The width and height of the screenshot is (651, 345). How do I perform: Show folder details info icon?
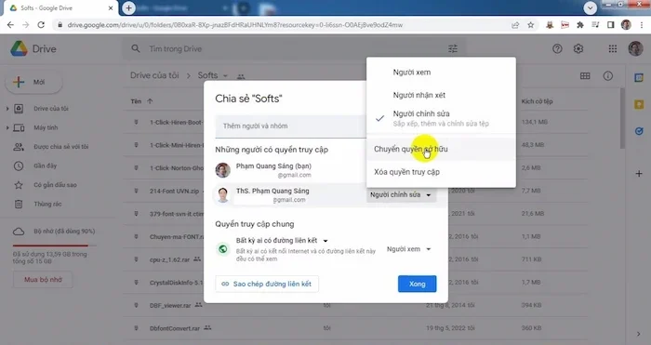click(608, 76)
